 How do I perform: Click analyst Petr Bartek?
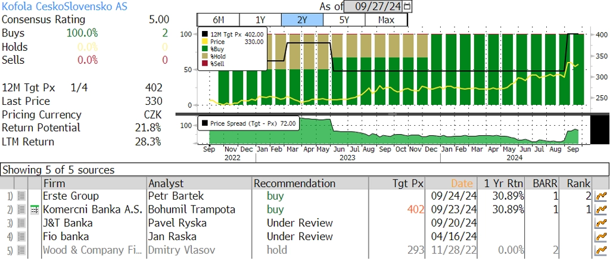pyautogui.click(x=176, y=196)
